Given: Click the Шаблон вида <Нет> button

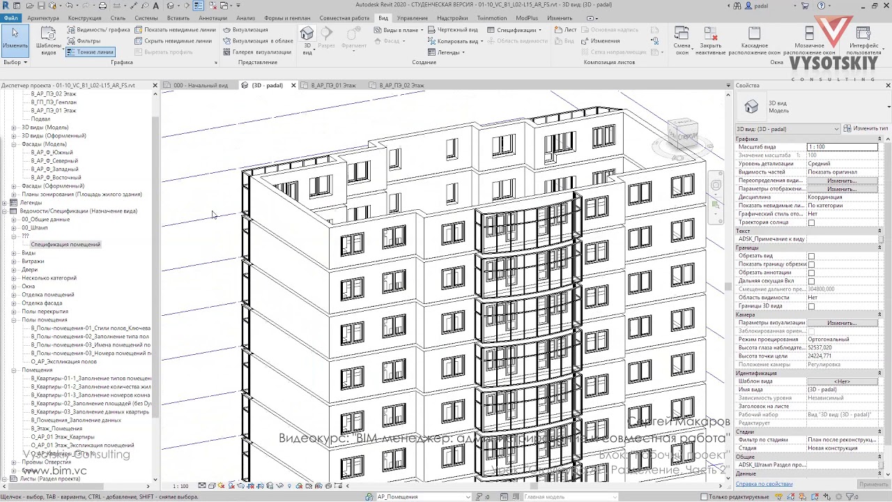Looking at the screenshot, I should click(842, 381).
